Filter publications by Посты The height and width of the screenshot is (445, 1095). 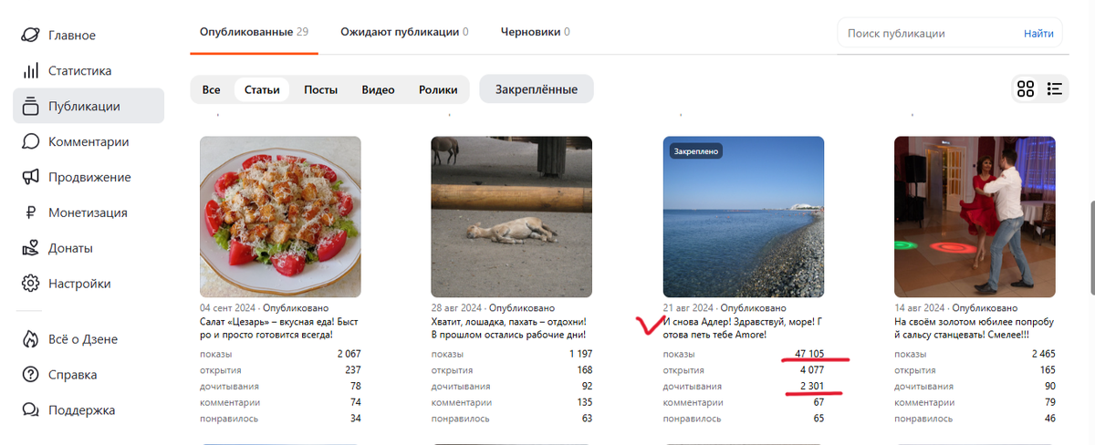click(320, 89)
